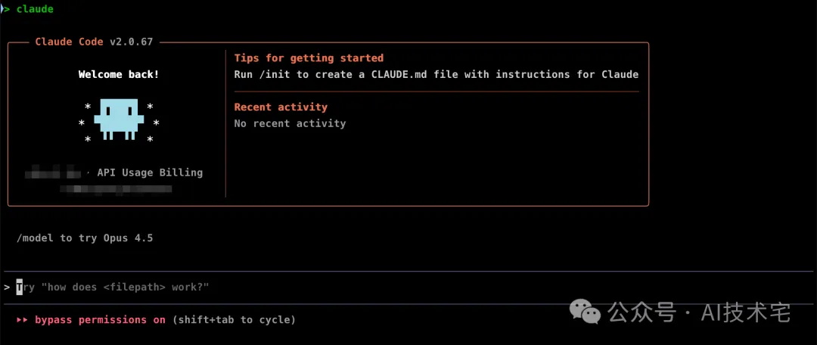Click the WeChat logo in the watermark
Screen dimensions: 817x345
(585, 311)
